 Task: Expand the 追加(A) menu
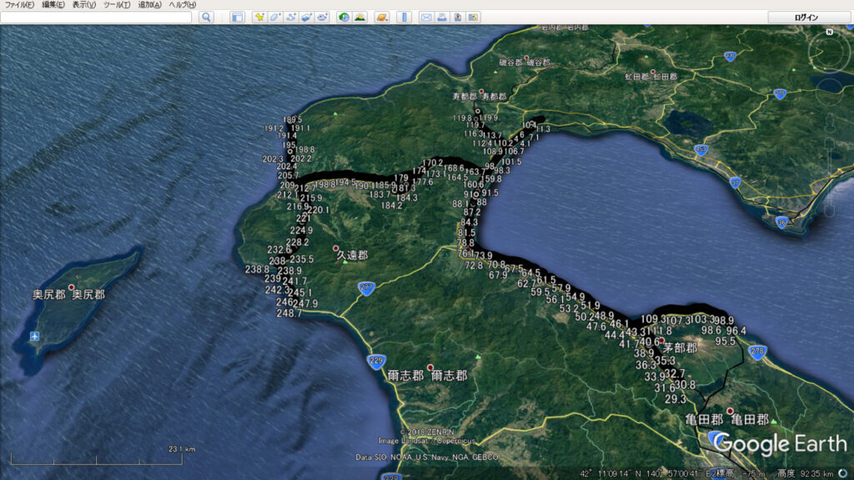coord(150,5)
